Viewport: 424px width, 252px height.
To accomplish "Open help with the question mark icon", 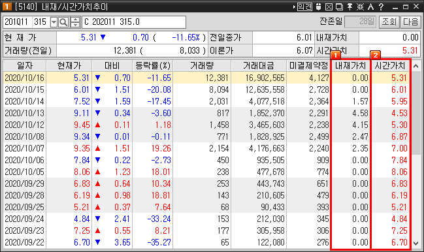I will tap(381, 7).
